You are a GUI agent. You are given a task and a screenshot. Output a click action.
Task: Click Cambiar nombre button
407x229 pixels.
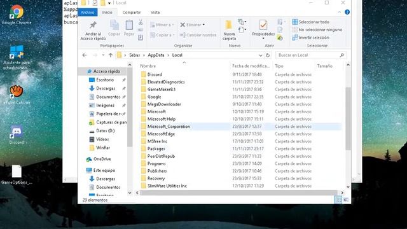tap(198, 35)
